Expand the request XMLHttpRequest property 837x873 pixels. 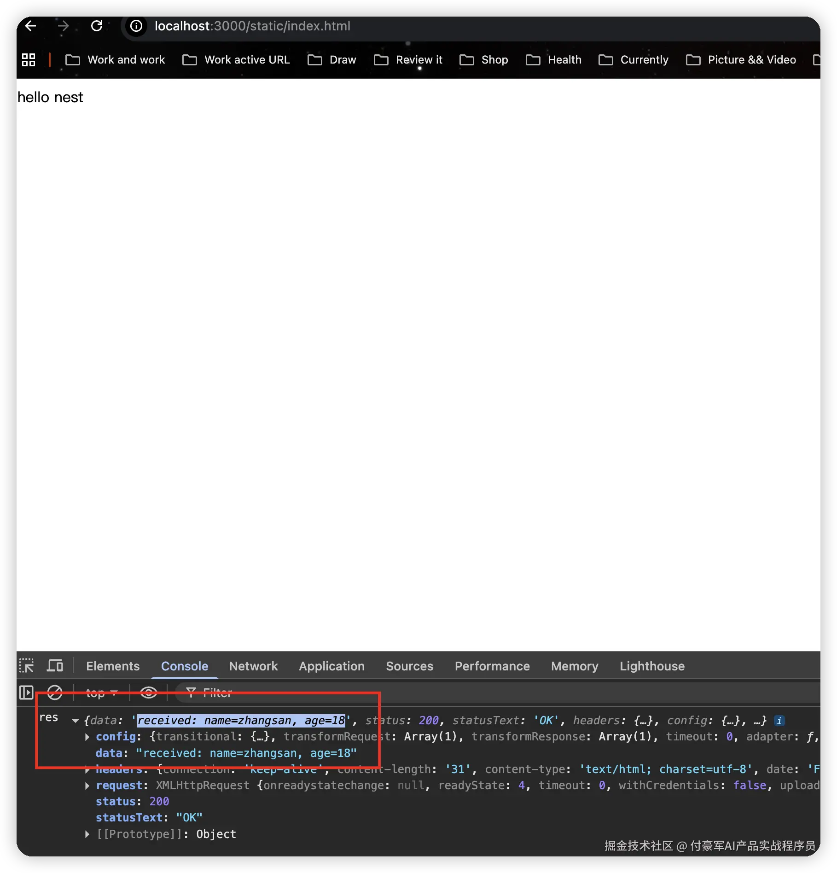87,786
